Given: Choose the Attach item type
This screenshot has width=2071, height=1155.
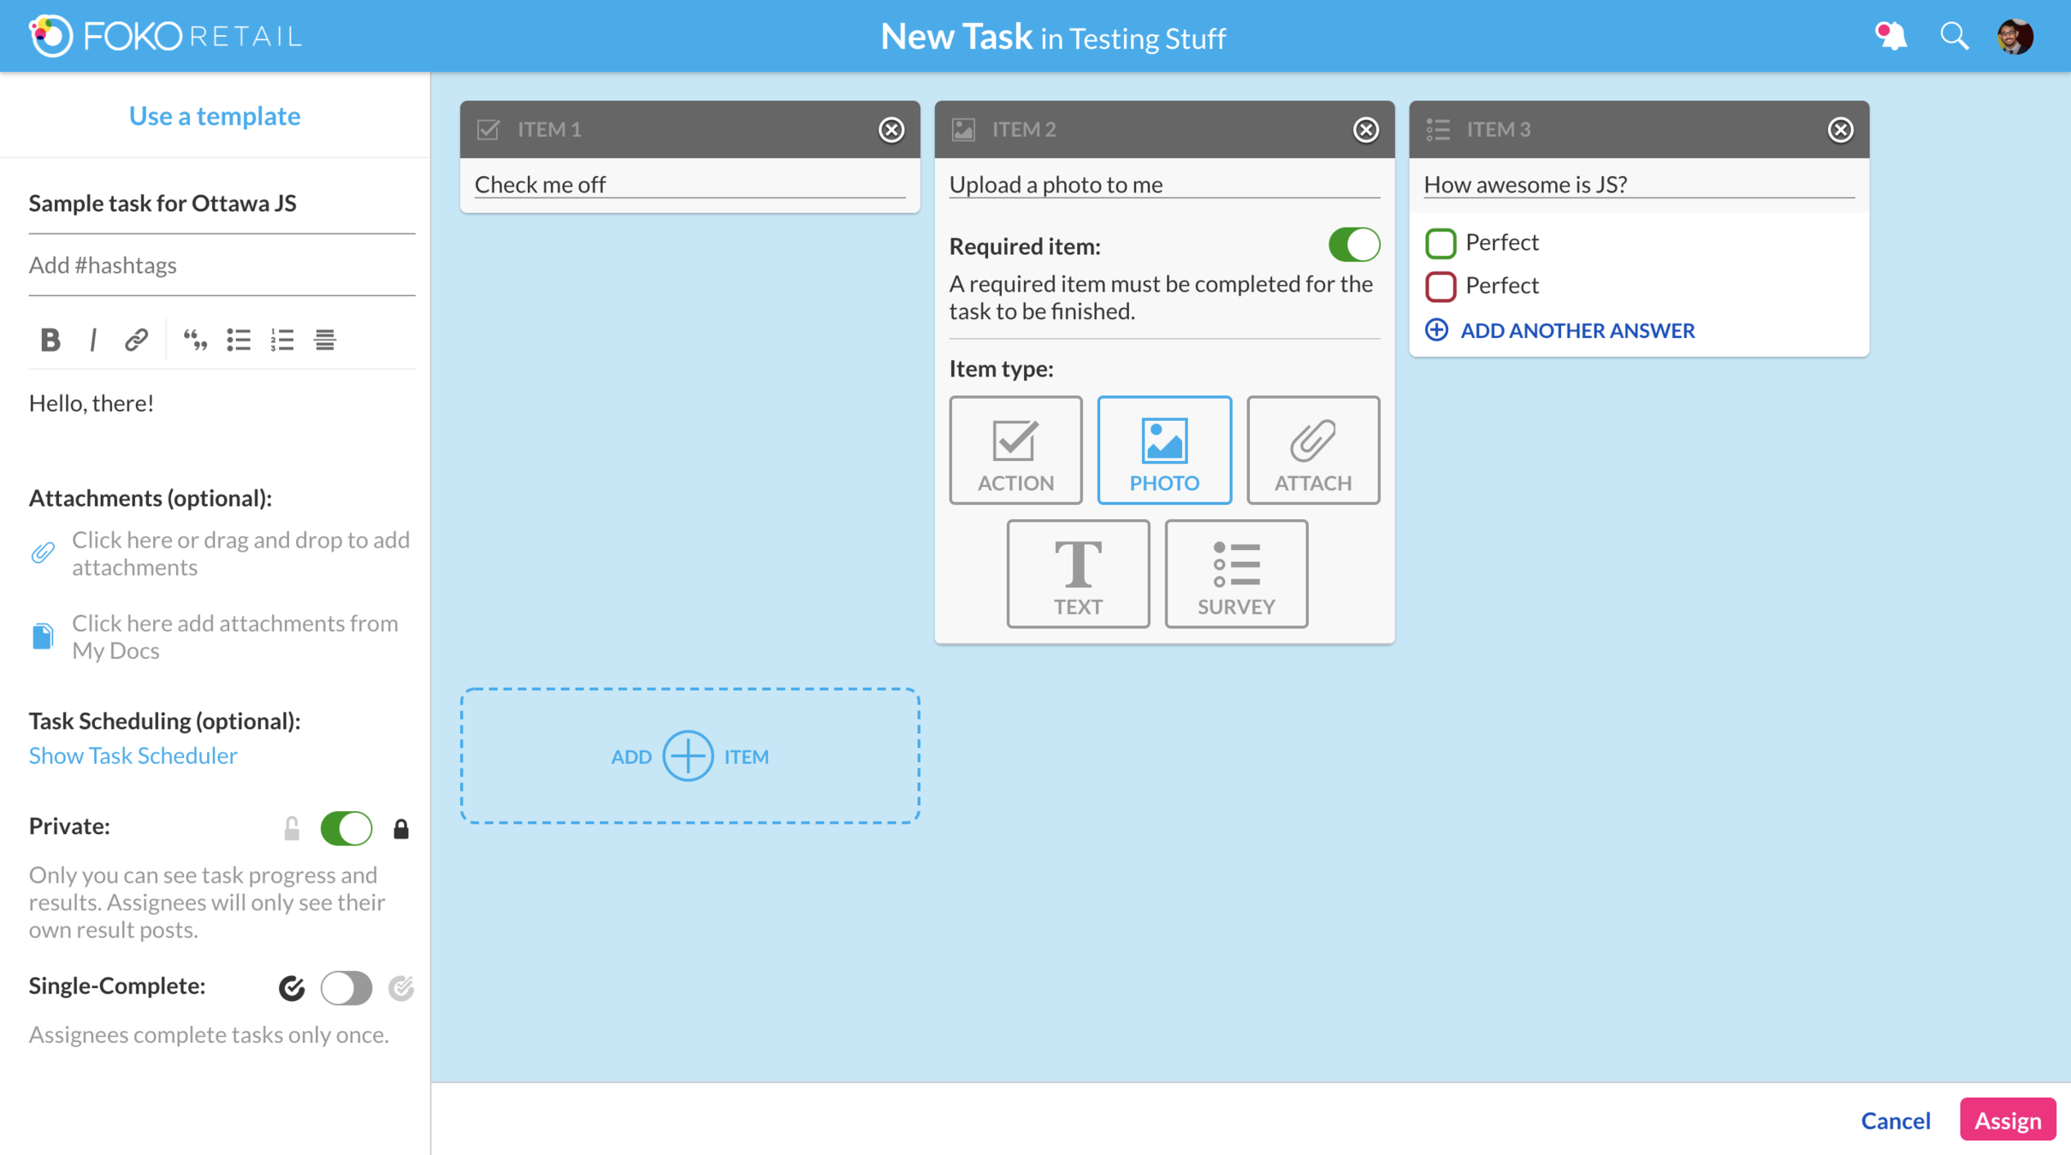Looking at the screenshot, I should click(x=1312, y=450).
